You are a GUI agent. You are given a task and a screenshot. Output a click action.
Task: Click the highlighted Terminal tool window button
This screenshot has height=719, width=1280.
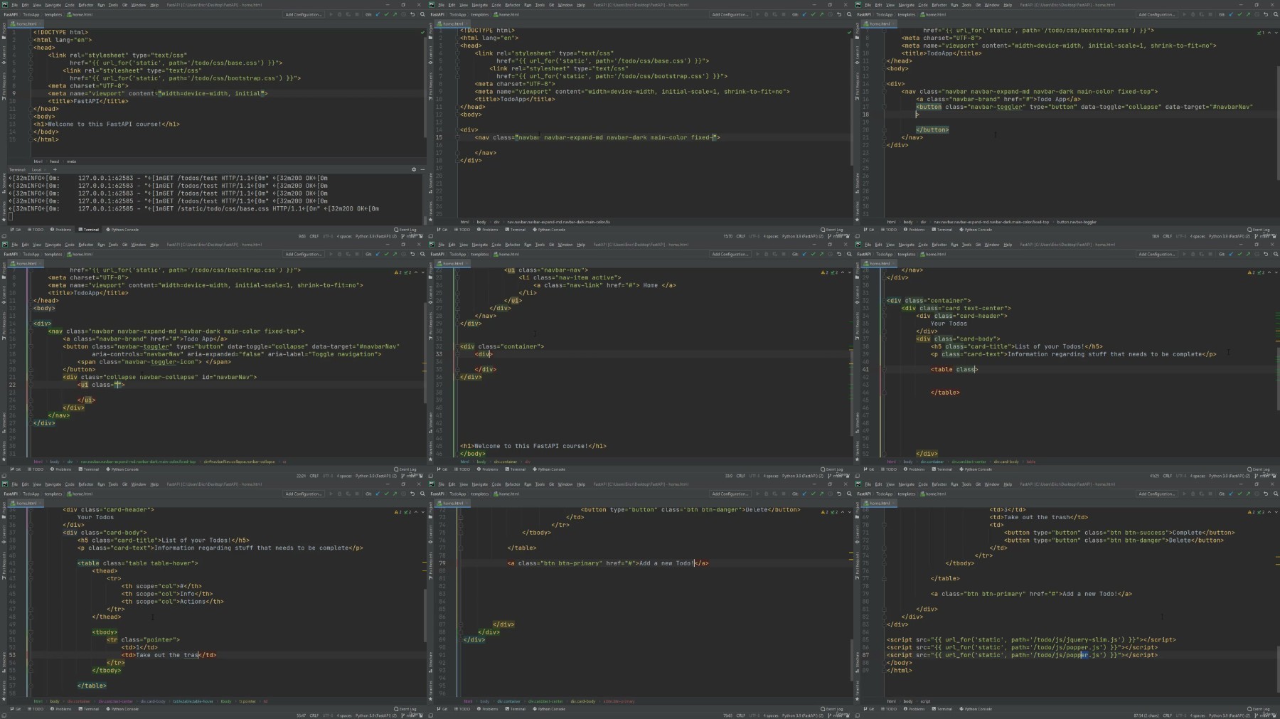click(89, 230)
